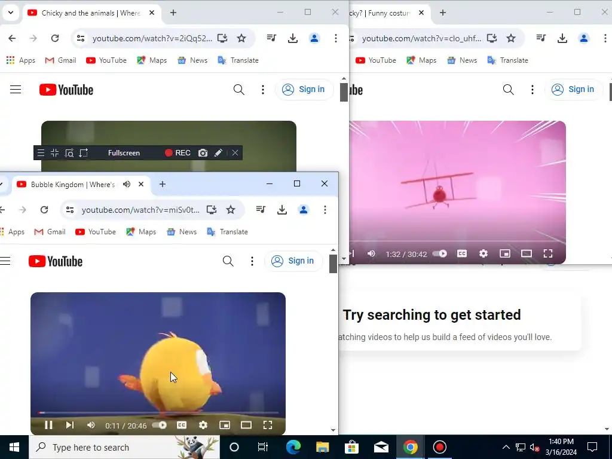
Task: Bookmark page star in Chicky window
Action: tap(241, 38)
